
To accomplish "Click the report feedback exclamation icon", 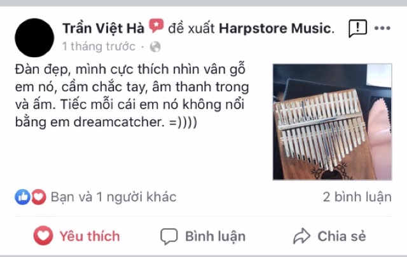I will (357, 29).
